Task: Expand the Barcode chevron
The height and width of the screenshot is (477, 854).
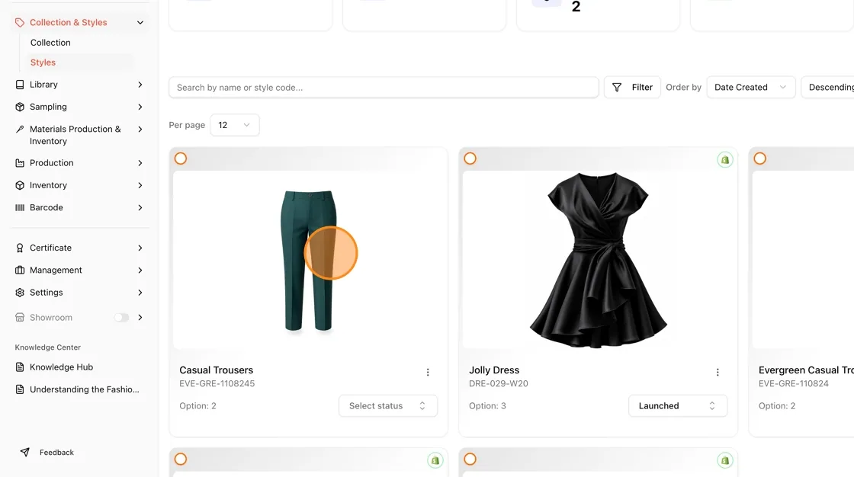Action: 140,207
